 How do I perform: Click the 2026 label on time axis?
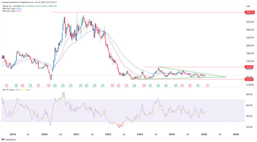point(236,134)
